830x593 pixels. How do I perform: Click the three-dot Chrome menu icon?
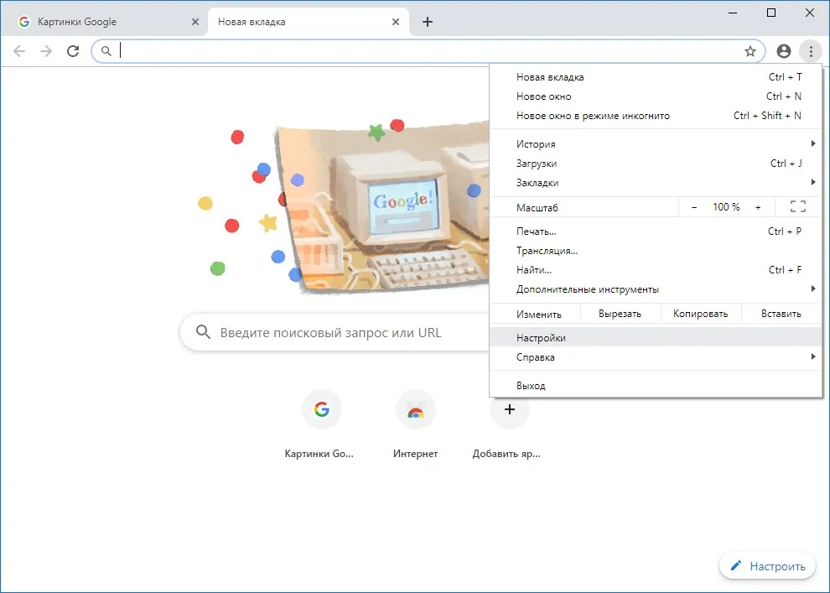(811, 51)
